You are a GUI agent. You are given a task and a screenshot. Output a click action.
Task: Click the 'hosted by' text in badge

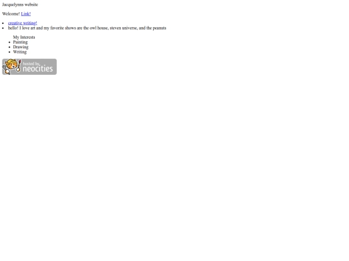[31, 64]
